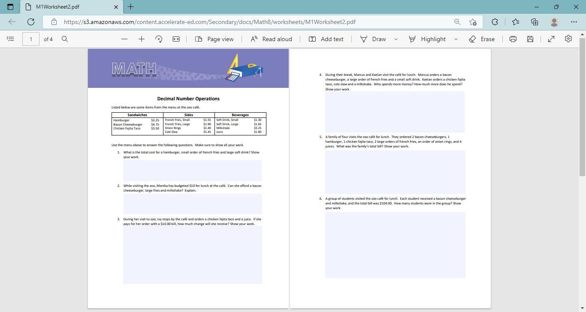Click the vertical scrollbar thumb
586x312 pixels.
pos(582,107)
